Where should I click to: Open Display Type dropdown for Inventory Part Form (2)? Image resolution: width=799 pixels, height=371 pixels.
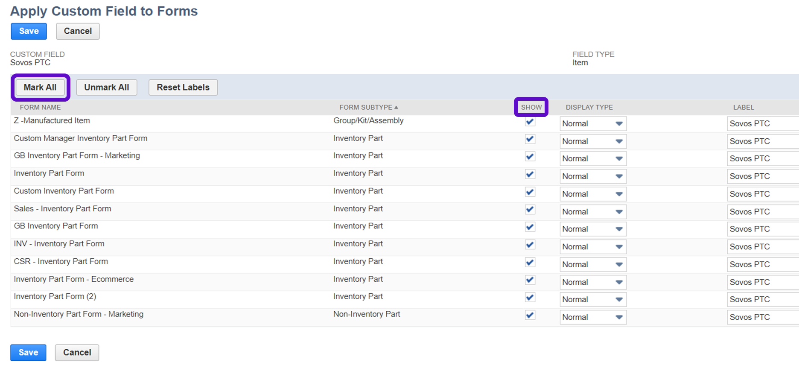tap(592, 300)
